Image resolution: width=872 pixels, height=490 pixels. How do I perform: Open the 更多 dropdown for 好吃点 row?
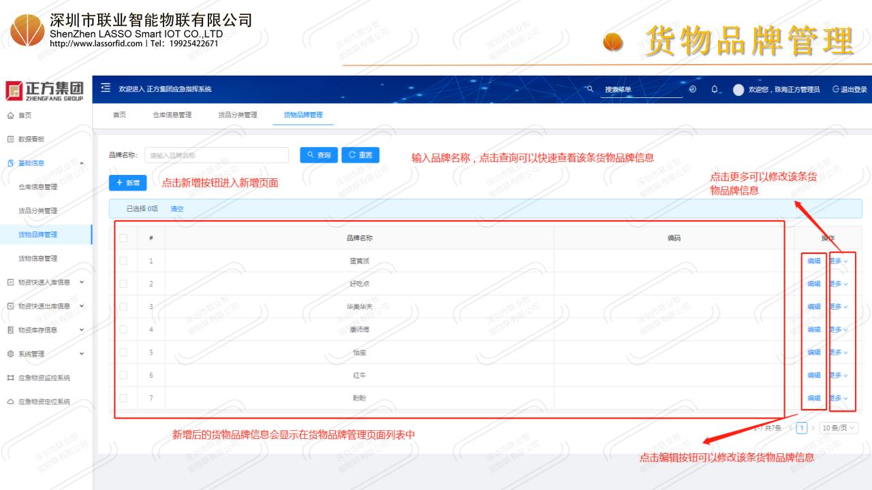point(839,284)
